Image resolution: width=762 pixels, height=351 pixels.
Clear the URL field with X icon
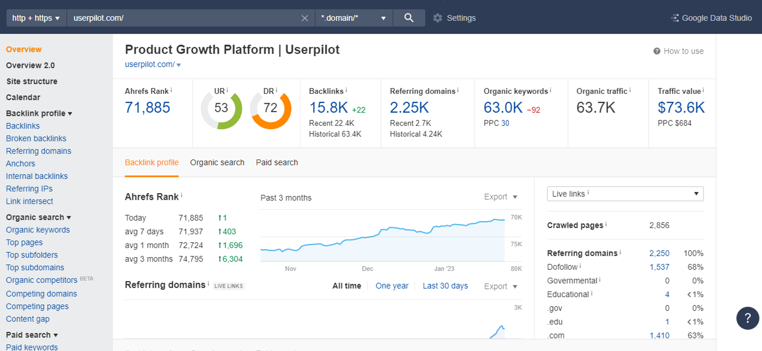305,18
